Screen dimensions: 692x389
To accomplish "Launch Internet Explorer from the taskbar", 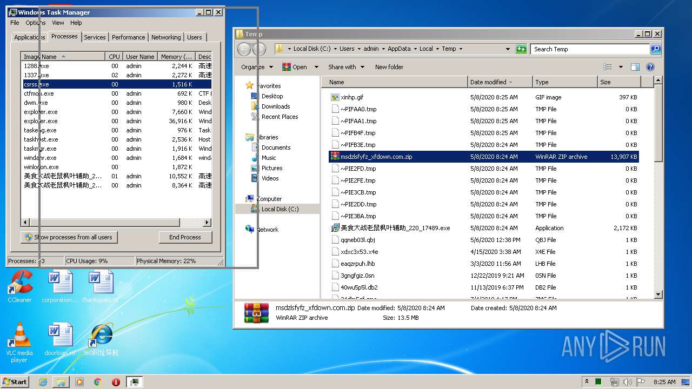I will tap(43, 382).
